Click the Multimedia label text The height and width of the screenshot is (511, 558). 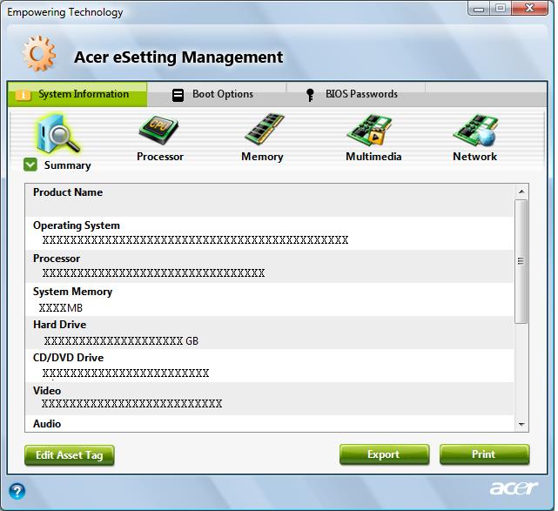pos(373,157)
